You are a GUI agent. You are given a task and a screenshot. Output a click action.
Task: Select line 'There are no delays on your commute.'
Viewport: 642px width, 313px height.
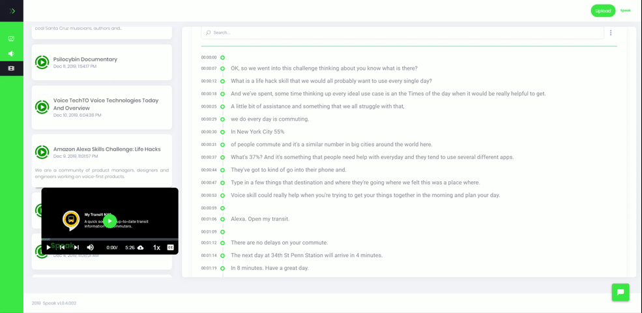(279, 243)
